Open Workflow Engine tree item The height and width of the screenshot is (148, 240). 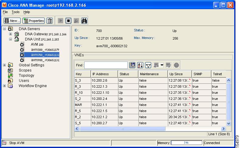pyautogui.click(x=33, y=86)
